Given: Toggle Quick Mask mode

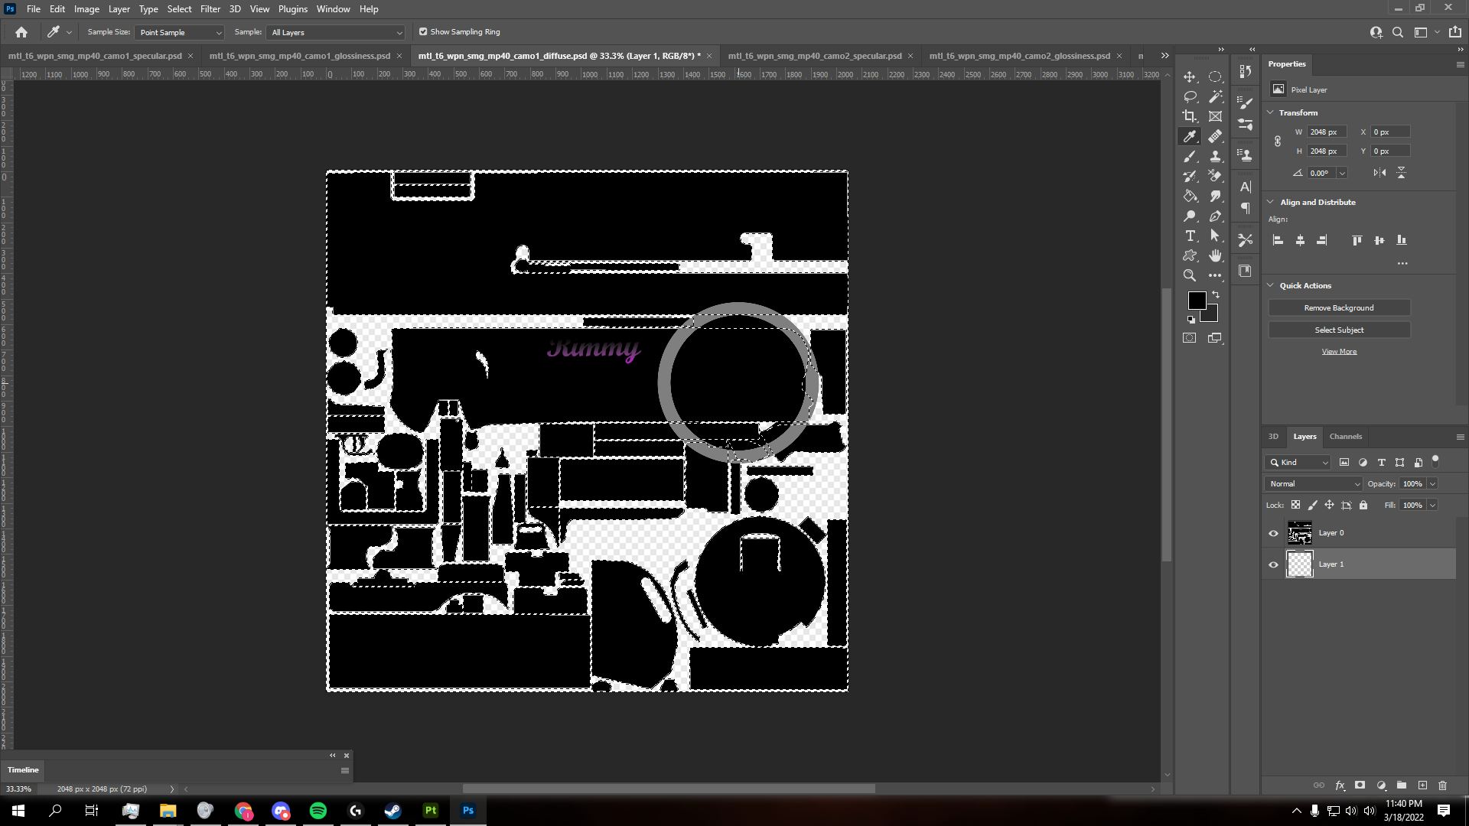Looking at the screenshot, I should click(x=1190, y=338).
